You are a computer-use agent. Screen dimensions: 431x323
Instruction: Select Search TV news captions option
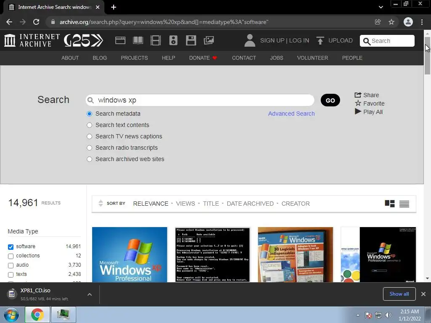pyautogui.click(x=89, y=137)
